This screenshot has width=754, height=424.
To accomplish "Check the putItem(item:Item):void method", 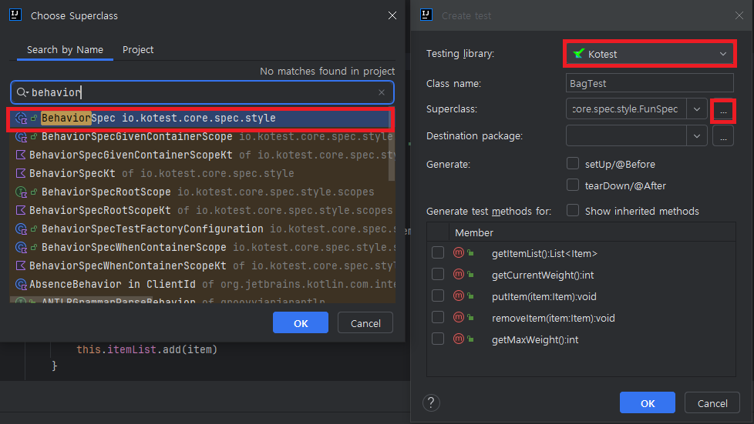I will click(438, 295).
